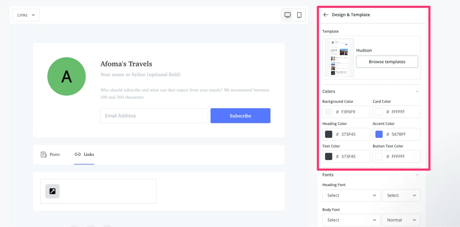Switch to mobile preview mode
The width and height of the screenshot is (460, 227).
(299, 15)
